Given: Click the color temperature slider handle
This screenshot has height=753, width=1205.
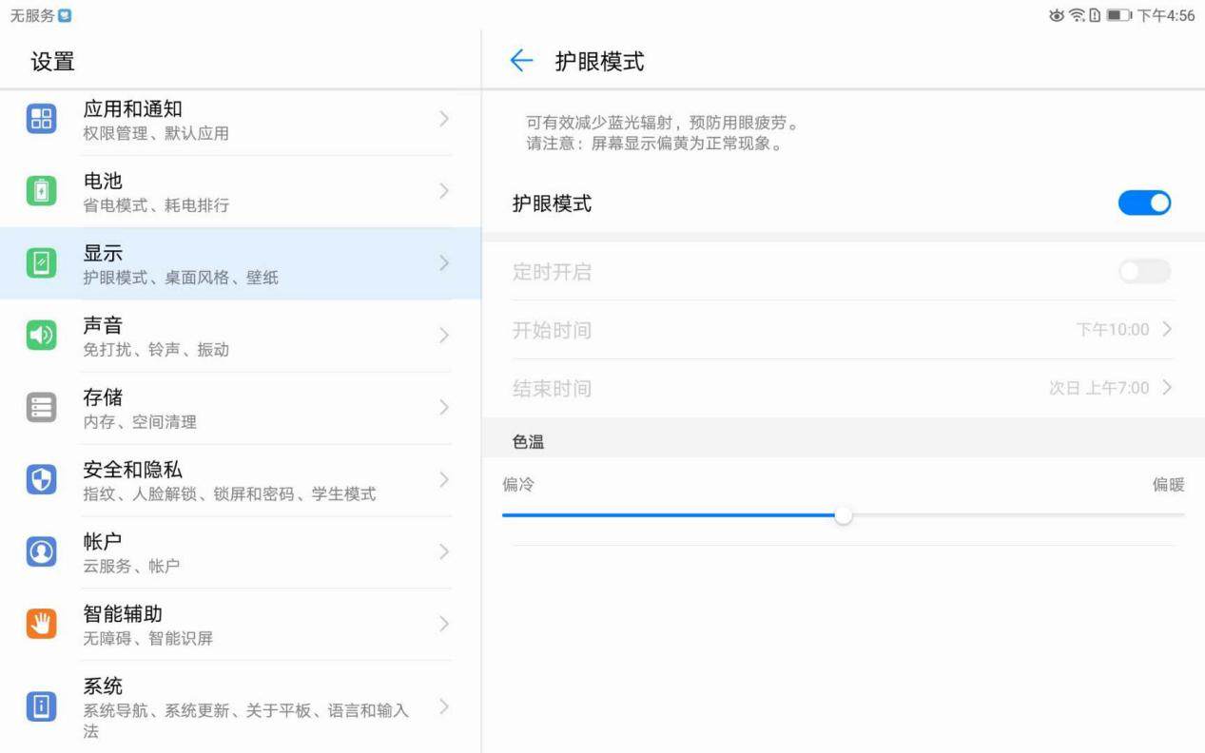Looking at the screenshot, I should 843,515.
